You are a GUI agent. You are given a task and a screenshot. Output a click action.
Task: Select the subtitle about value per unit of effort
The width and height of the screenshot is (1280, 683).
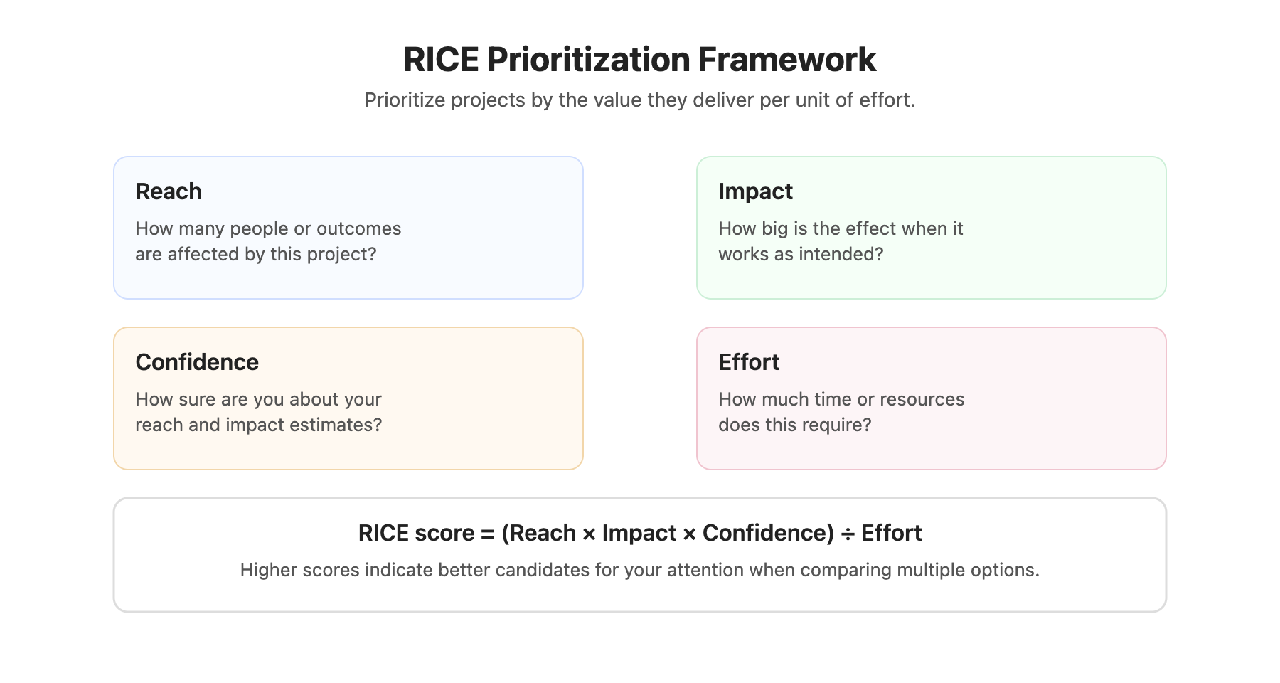tap(639, 100)
